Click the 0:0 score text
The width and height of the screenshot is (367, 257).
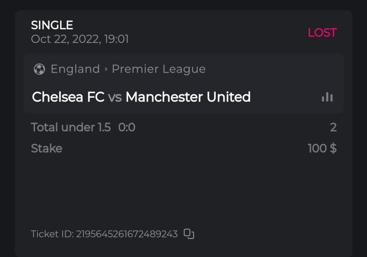pyautogui.click(x=127, y=127)
